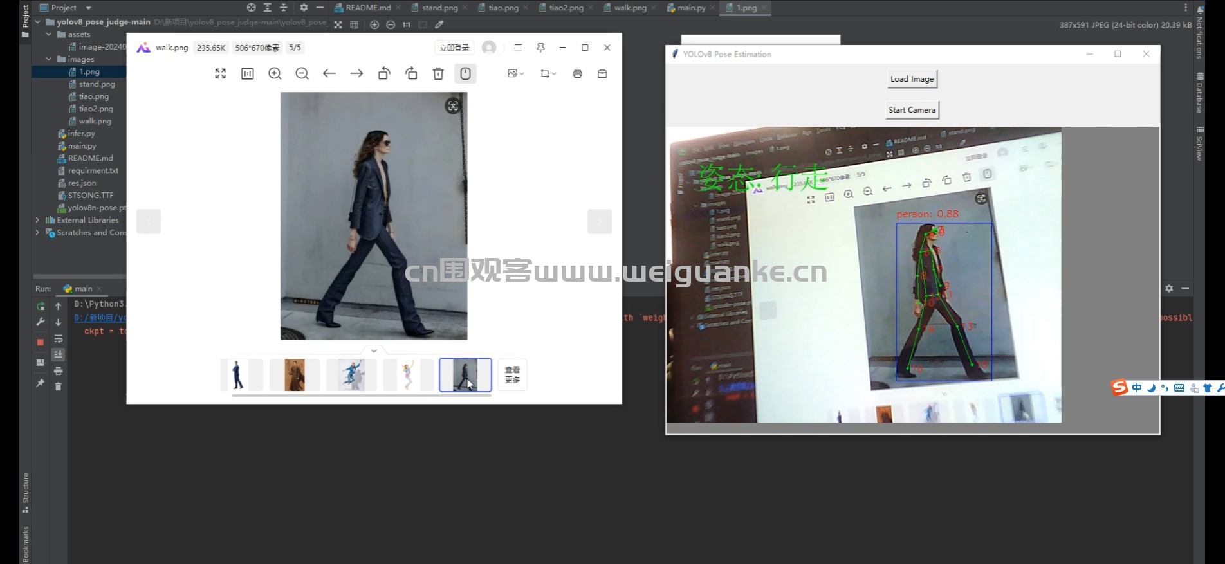Click the print icon in viewer toolbar
The image size is (1225, 564).
pyautogui.click(x=577, y=74)
